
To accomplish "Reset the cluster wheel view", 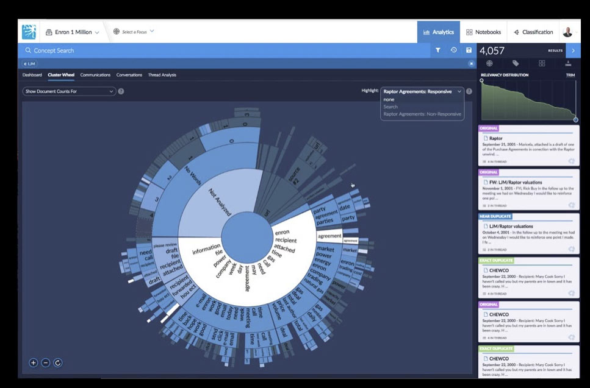I will tap(58, 363).
